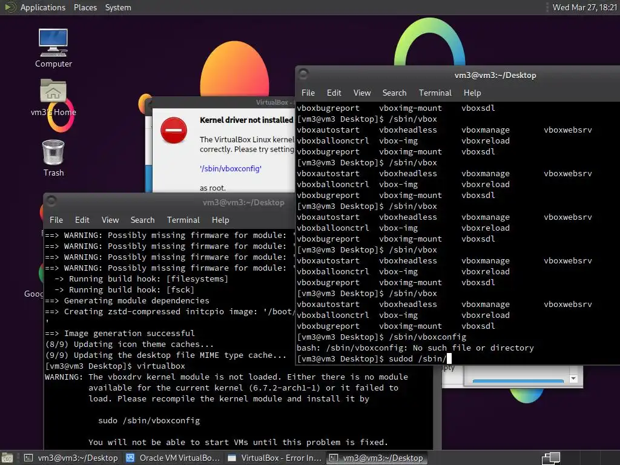Click window menu button of right terminal titlebar
620x465 pixels.
[x=304, y=74]
